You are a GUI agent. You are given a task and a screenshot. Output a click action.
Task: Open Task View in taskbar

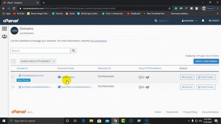click(x=75, y=121)
